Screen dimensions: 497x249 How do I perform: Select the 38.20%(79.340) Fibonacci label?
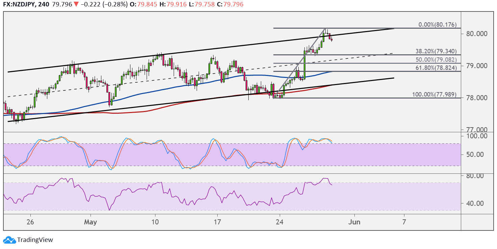(436, 51)
